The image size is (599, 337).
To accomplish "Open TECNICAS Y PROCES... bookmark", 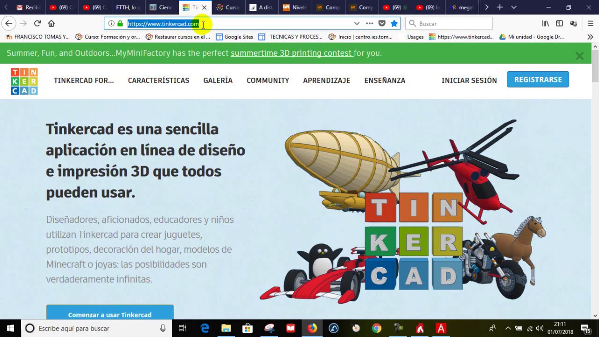I will (x=290, y=37).
